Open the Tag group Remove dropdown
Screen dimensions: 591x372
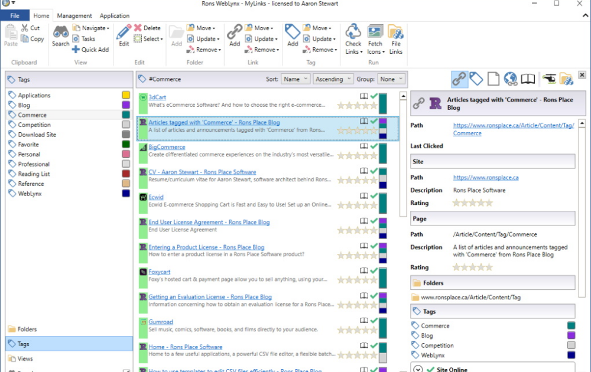click(x=320, y=50)
